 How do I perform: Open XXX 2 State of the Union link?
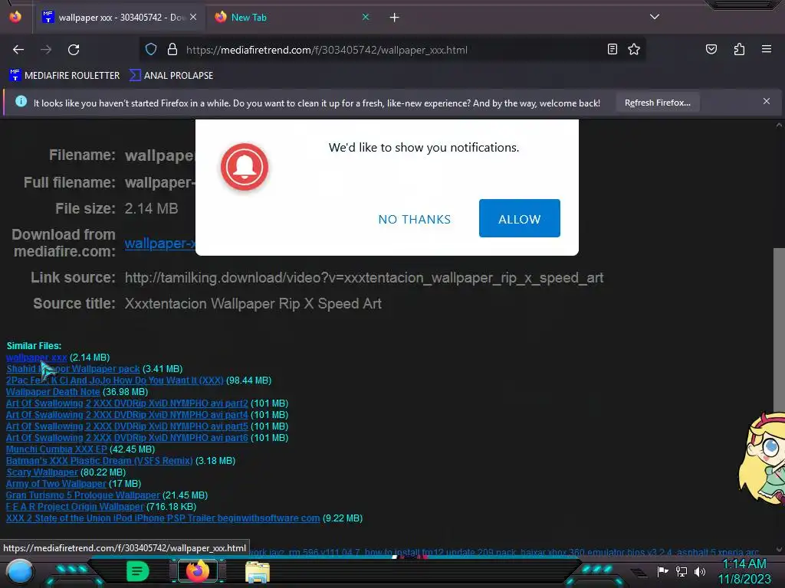(x=163, y=518)
